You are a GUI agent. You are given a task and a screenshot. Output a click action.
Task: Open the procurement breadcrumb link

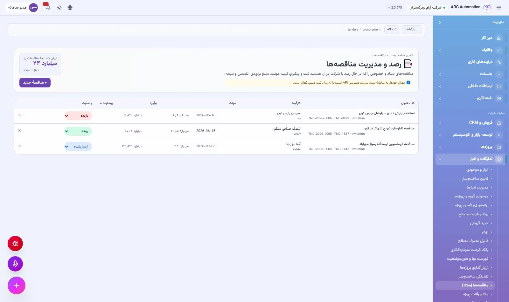tap(371, 30)
